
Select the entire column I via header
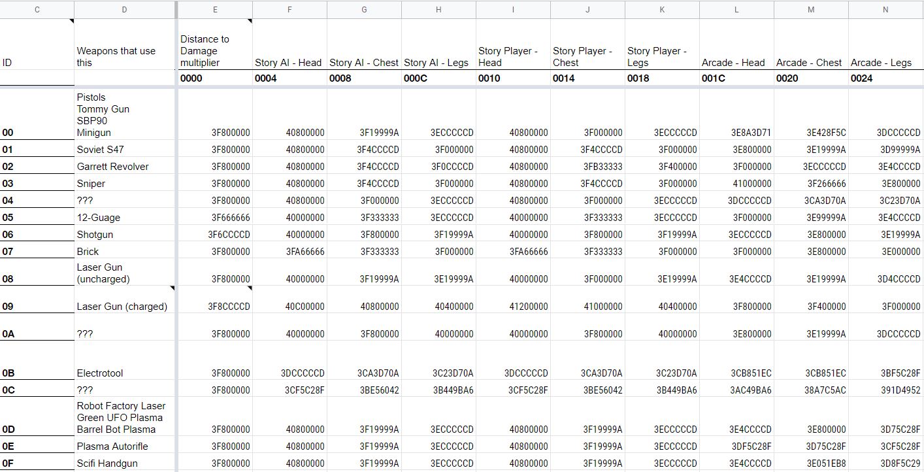point(513,9)
